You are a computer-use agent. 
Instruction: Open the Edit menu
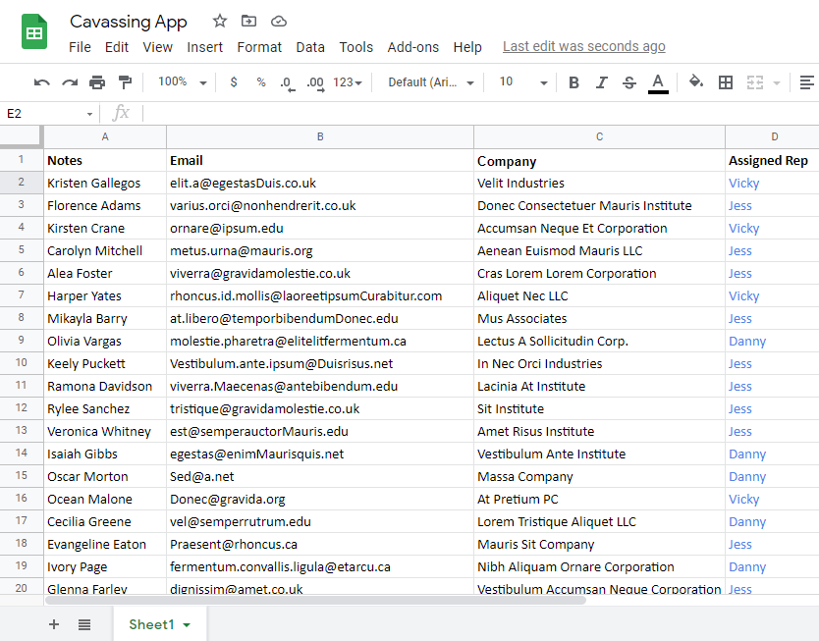[x=117, y=47]
